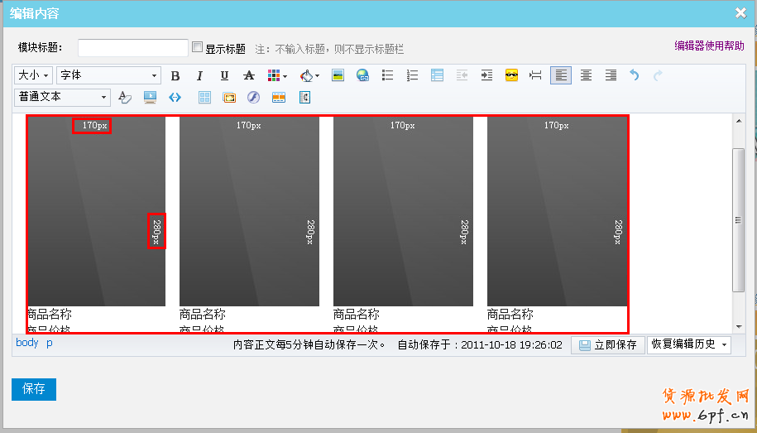Screen dimensions: 757x433
Task: Insert an image using picture icon
Action: click(x=338, y=75)
